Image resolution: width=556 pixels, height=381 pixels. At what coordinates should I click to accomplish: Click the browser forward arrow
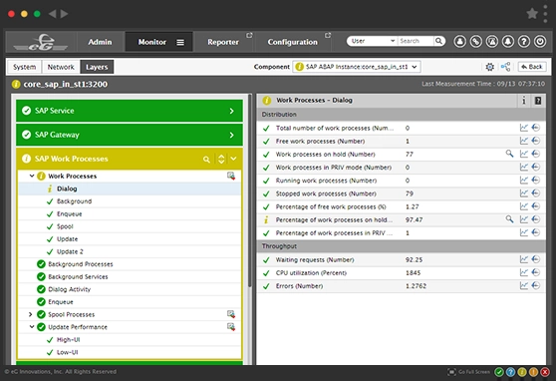coord(64,14)
